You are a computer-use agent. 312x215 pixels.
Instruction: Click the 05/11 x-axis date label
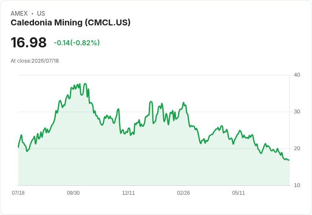click(x=238, y=193)
